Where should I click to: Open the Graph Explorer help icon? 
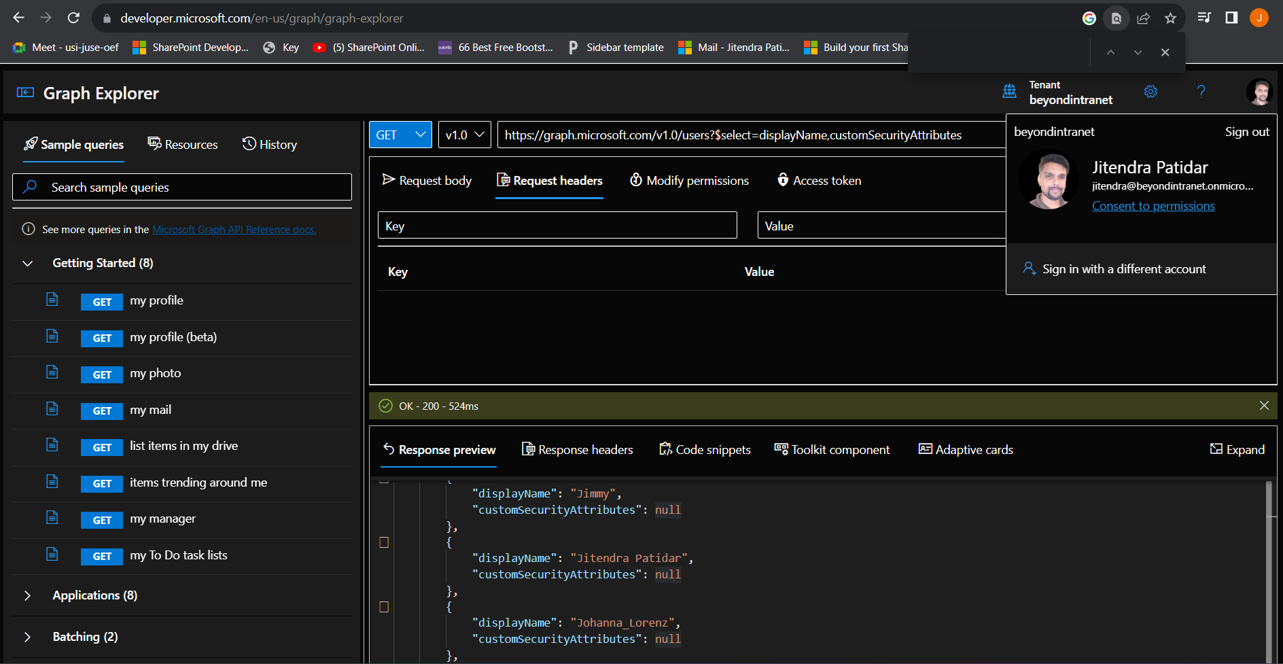(x=1201, y=91)
